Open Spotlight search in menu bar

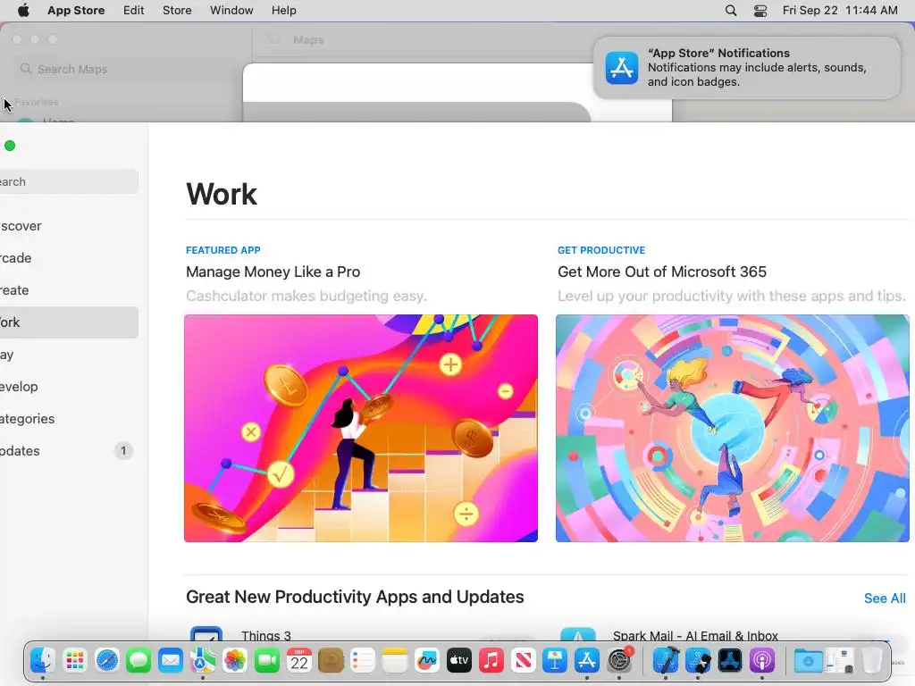coord(731,11)
